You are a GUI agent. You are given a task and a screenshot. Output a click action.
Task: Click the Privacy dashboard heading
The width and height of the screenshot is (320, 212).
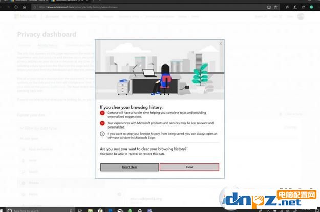point(47,34)
